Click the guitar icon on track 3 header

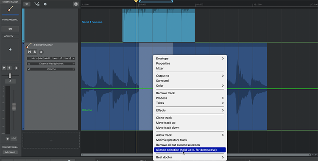tap(29, 45)
